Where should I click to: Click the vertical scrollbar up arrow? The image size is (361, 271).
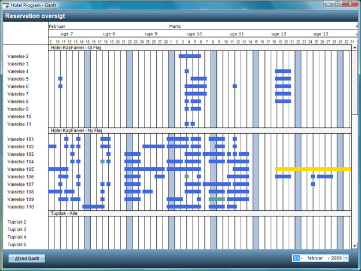tap(355, 48)
